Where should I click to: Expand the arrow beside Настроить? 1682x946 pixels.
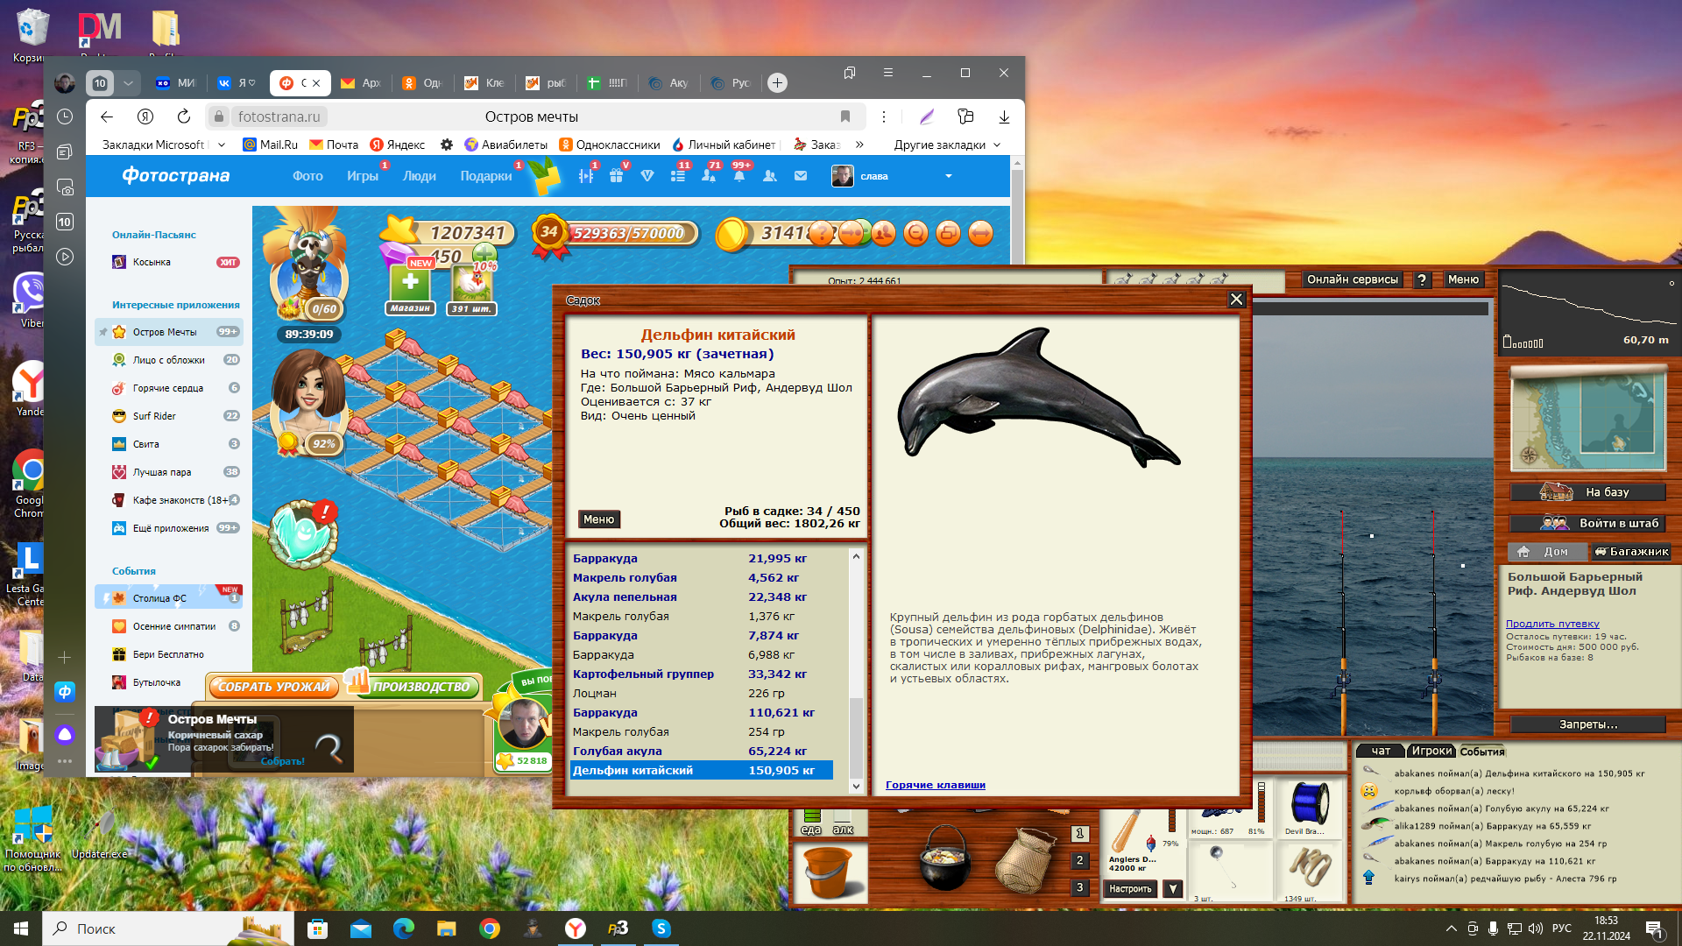coord(1173,889)
